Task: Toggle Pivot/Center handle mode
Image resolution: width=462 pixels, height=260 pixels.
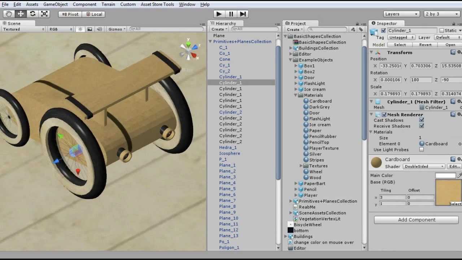Action: 70,14
